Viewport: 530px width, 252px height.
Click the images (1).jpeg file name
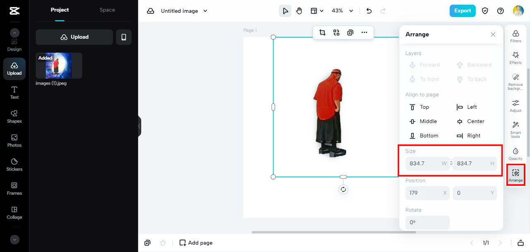pyautogui.click(x=51, y=83)
